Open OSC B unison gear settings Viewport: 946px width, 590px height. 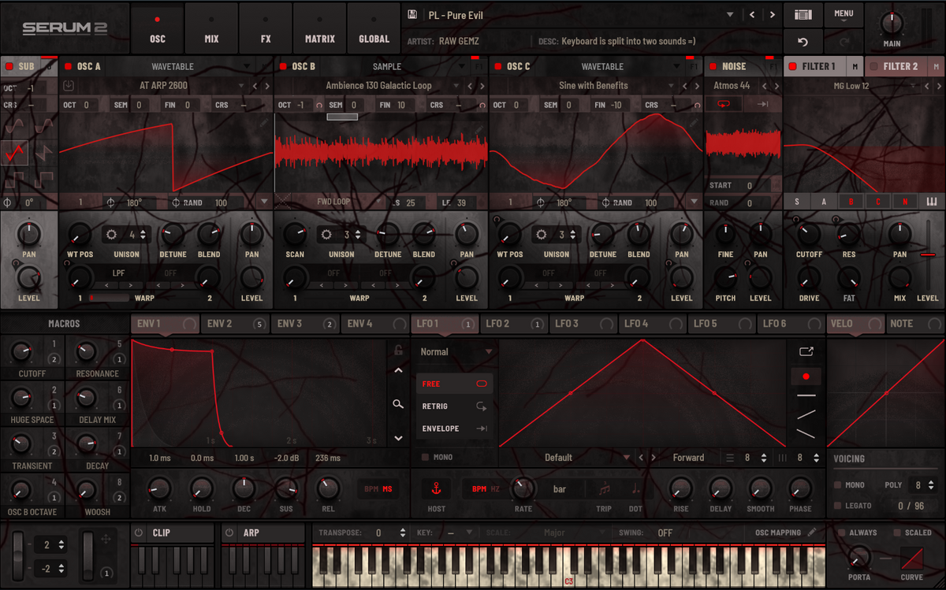pyautogui.click(x=327, y=234)
